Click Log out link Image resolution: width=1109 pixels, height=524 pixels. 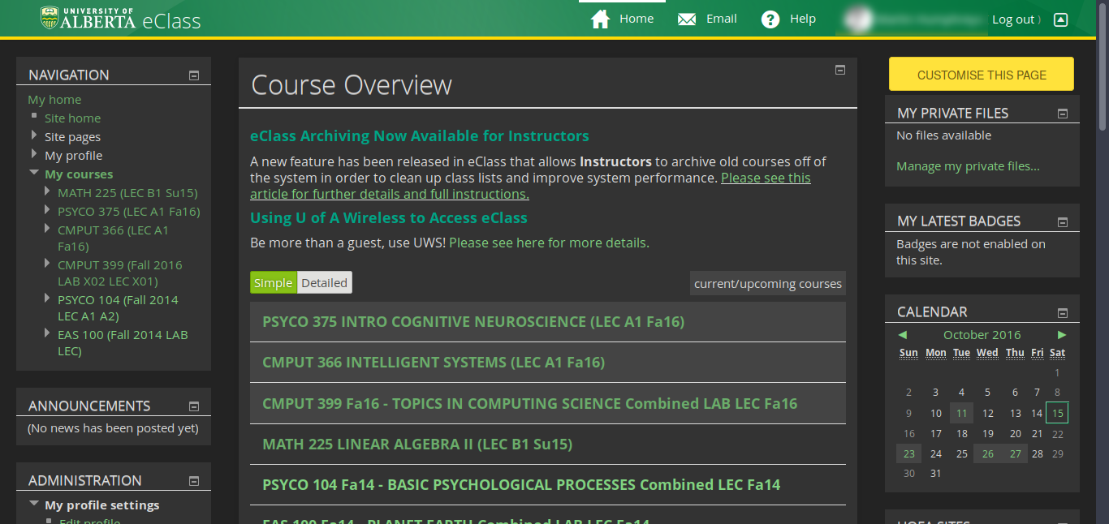[1013, 19]
